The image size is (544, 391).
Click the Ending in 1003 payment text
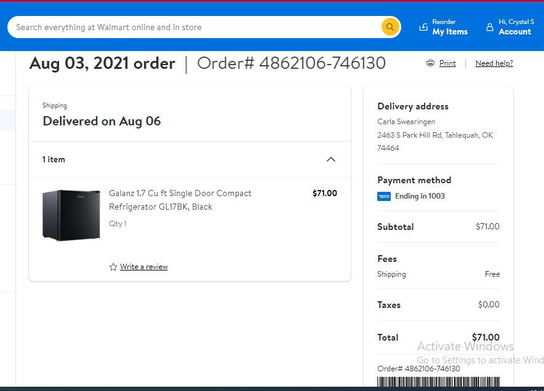click(420, 196)
